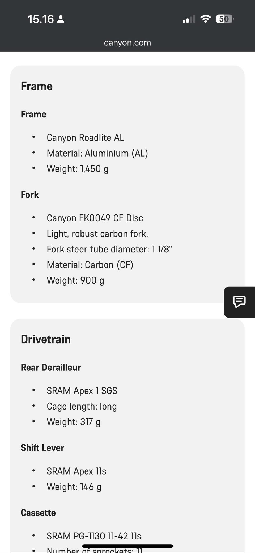Viewport: 255px width, 553px height.
Task: Open the chat feedback floating icon
Action: [x=239, y=302]
